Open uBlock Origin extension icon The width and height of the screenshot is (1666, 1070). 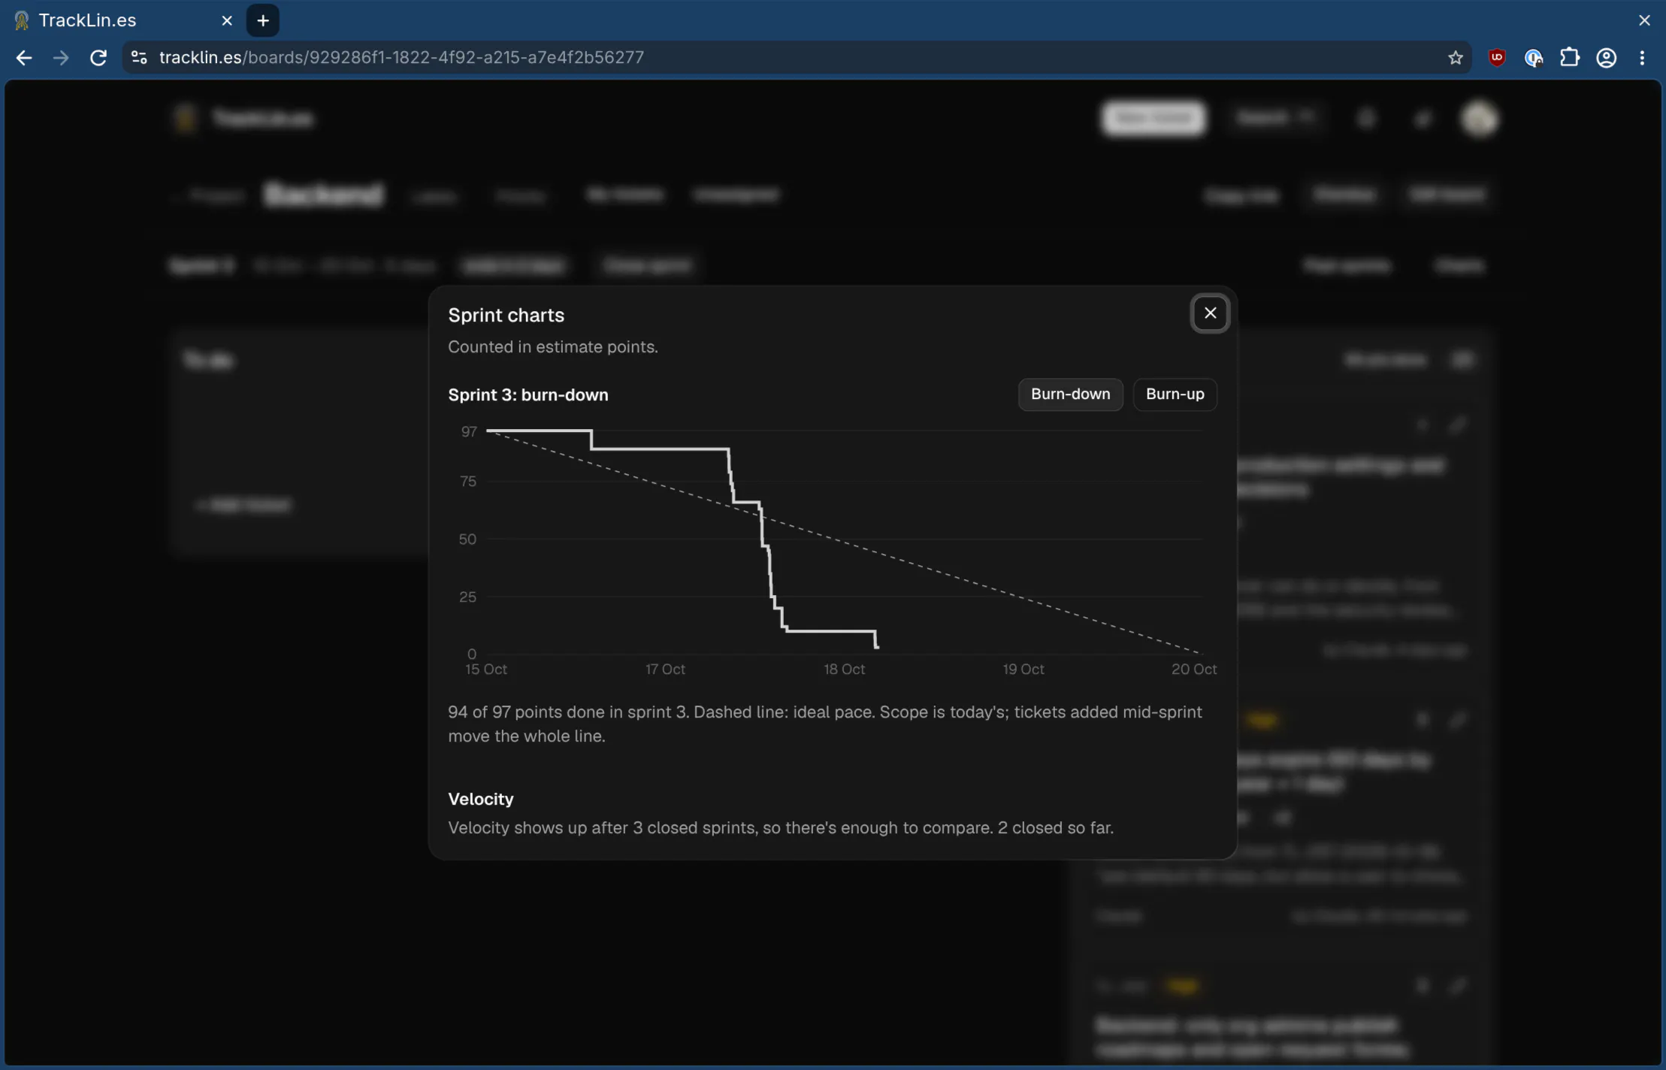tap(1496, 58)
